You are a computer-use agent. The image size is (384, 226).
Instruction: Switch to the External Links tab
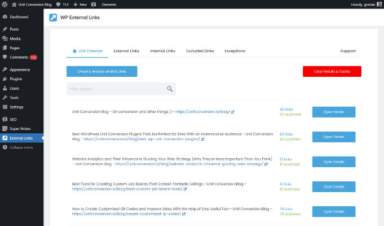point(126,51)
